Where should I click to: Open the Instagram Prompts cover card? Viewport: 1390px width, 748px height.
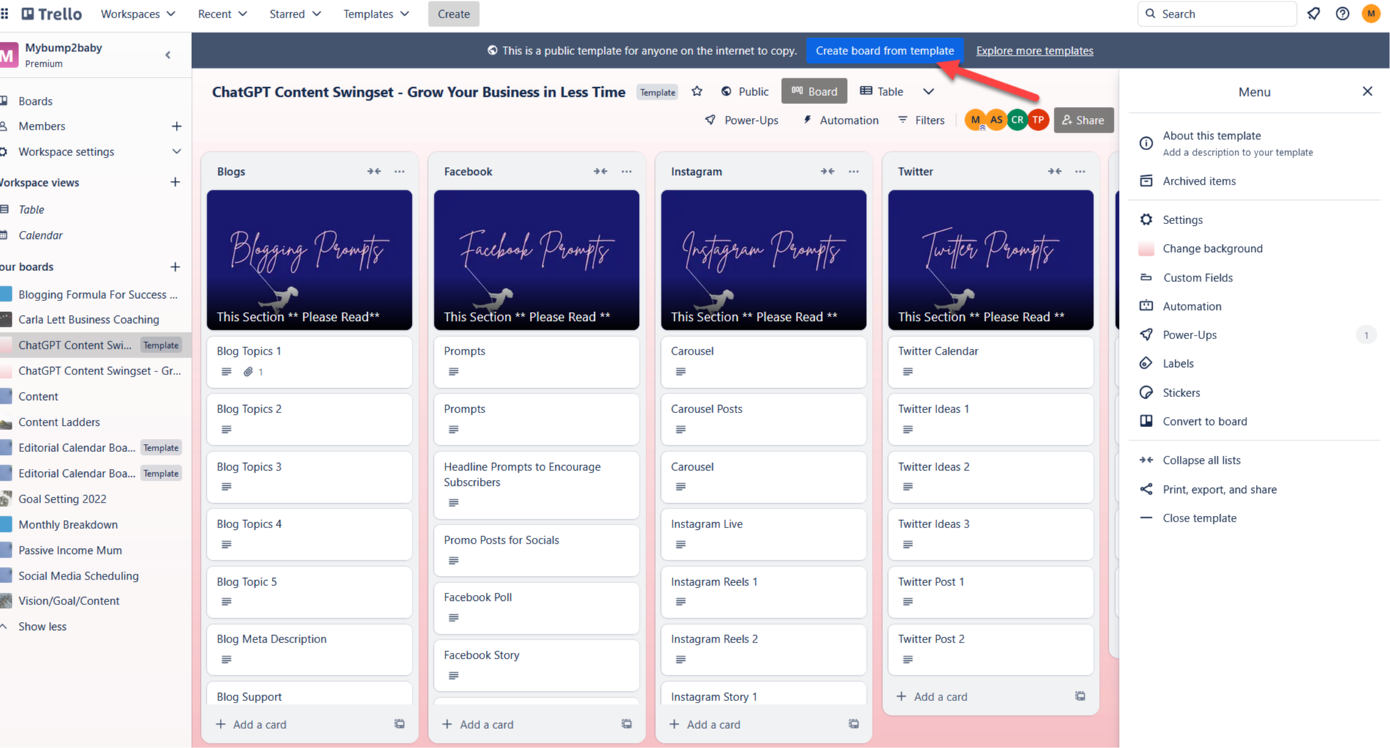764,260
